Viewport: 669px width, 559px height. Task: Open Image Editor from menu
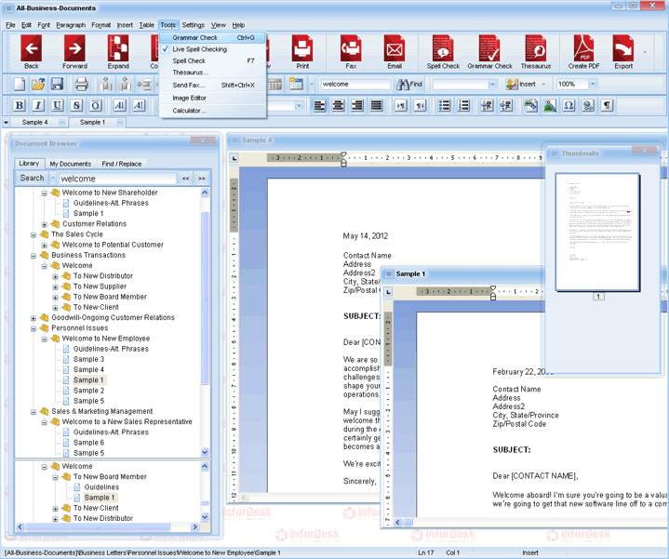tap(212, 98)
